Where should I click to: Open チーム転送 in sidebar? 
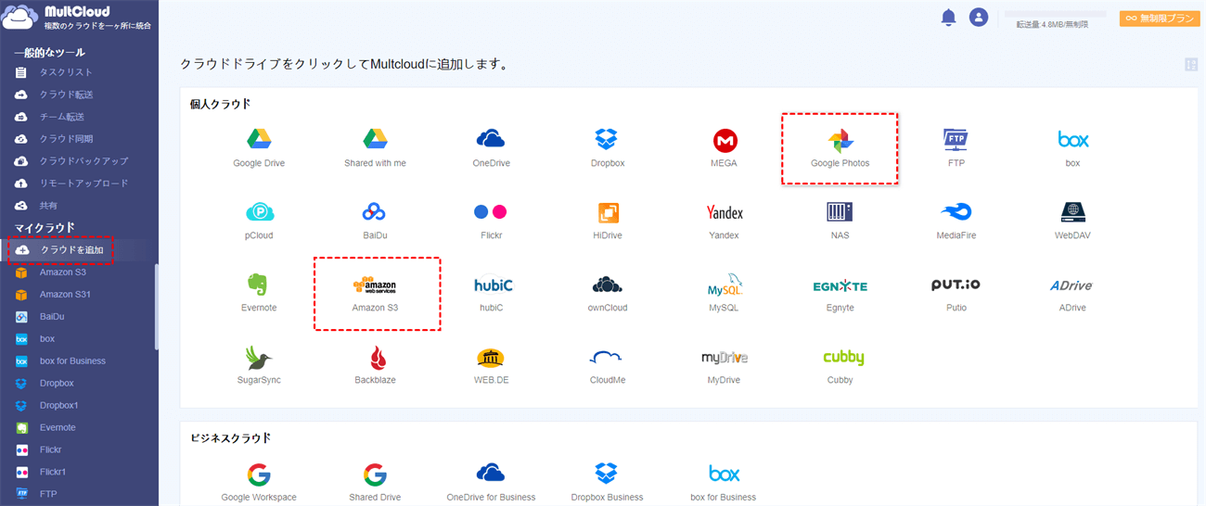click(61, 117)
